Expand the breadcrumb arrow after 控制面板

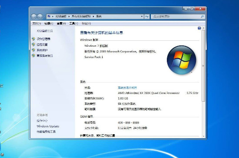pos(69,16)
